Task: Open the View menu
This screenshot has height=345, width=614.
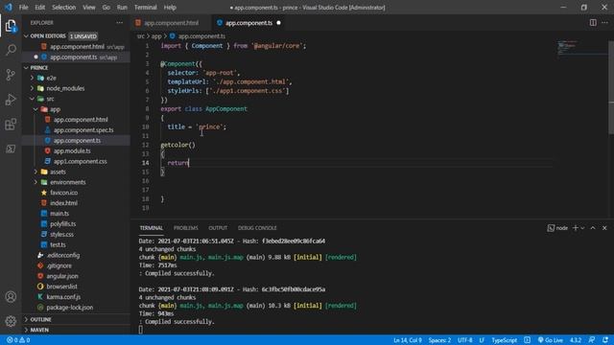Action: point(89,8)
